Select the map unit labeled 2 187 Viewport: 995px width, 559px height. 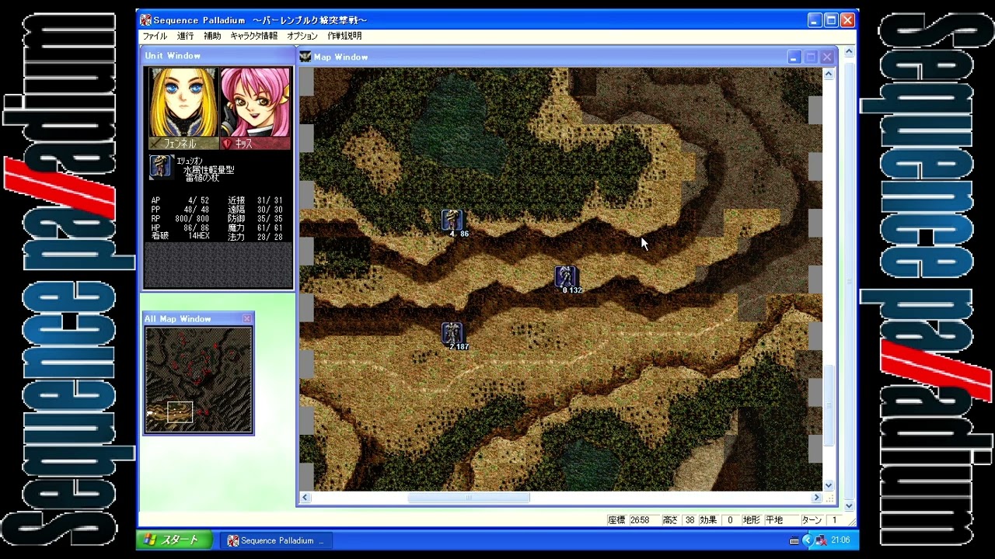click(x=452, y=334)
